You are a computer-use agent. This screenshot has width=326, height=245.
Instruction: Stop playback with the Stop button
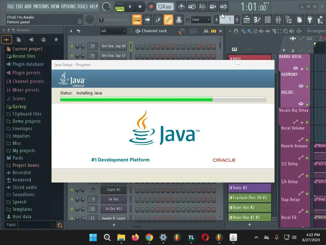[140, 7]
